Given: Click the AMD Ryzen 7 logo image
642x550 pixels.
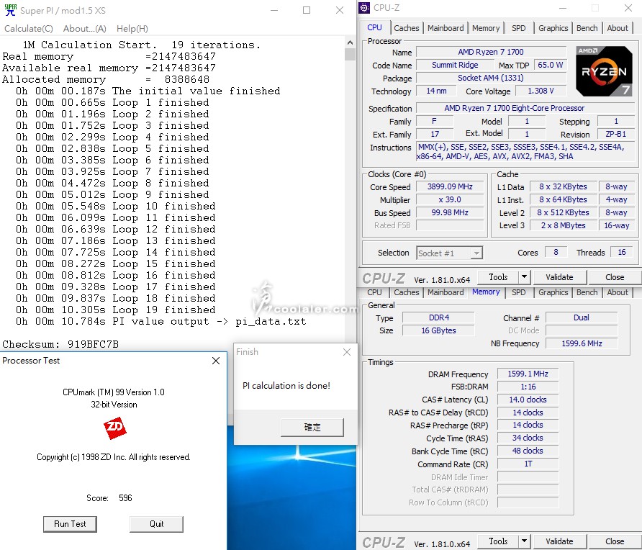Looking at the screenshot, I should pos(604,71).
